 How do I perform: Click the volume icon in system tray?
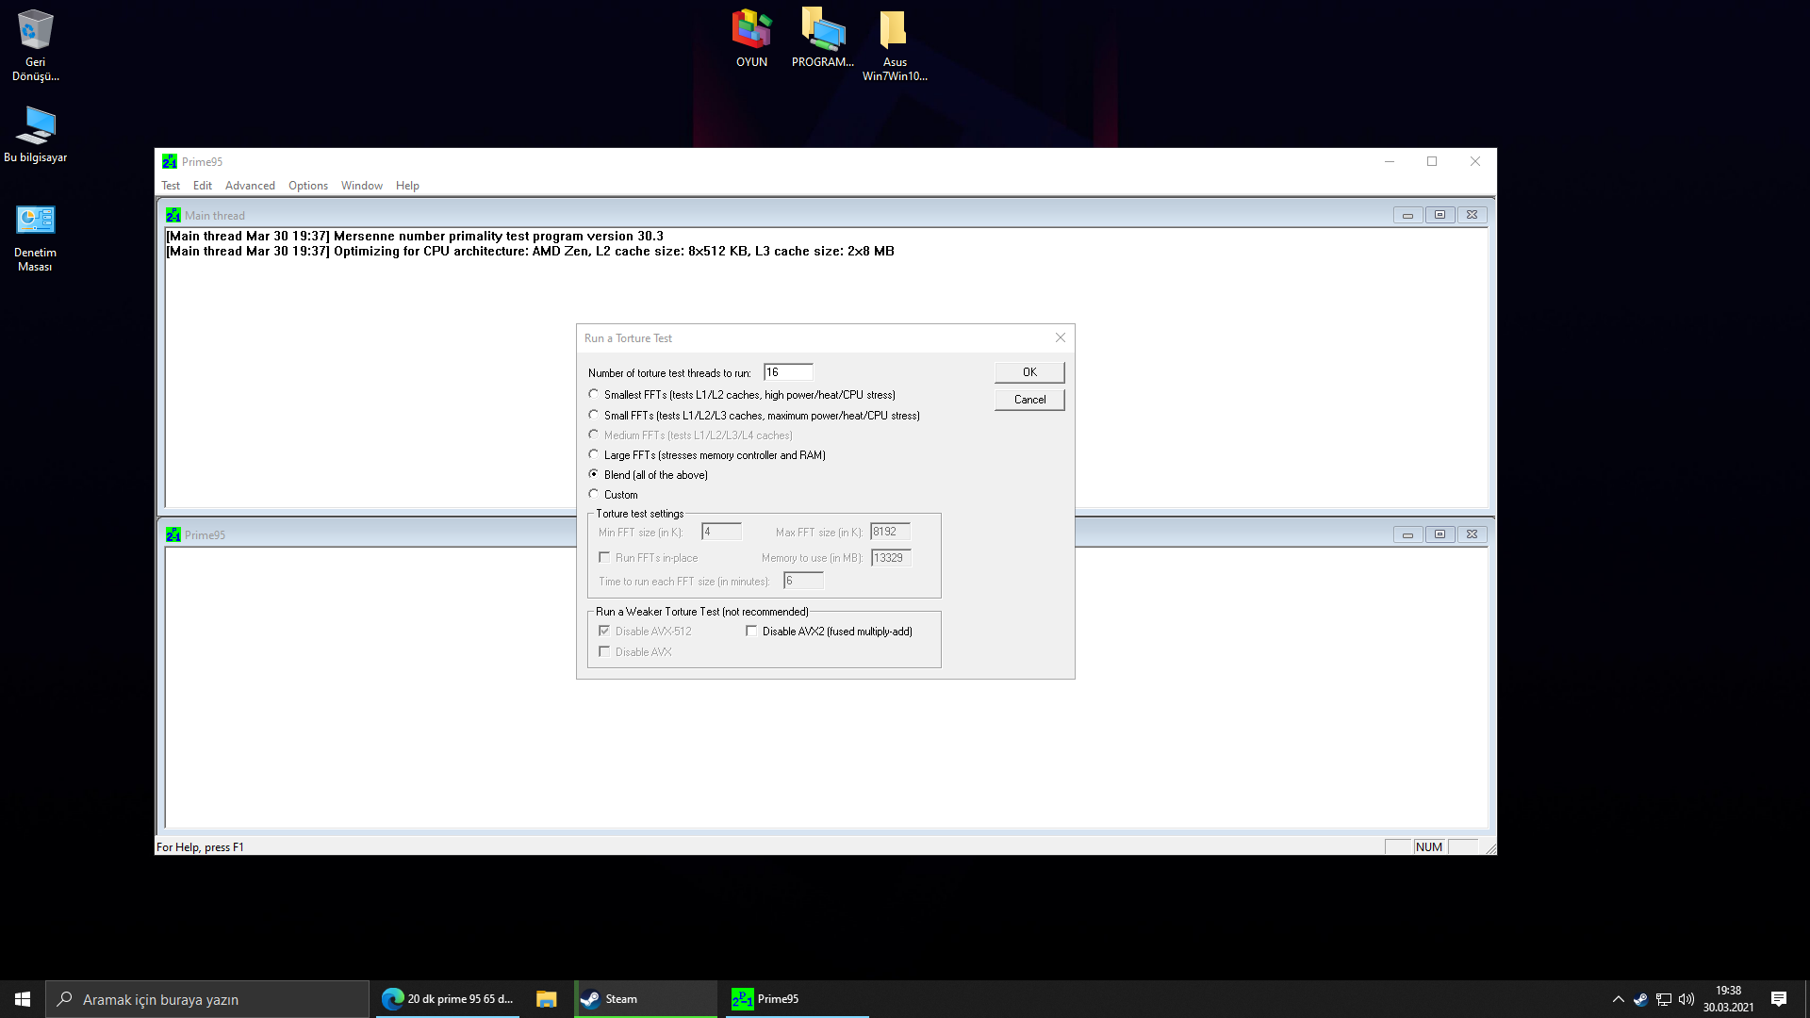click(x=1687, y=999)
